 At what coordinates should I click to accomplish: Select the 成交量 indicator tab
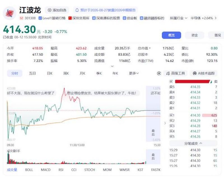click(12, 170)
